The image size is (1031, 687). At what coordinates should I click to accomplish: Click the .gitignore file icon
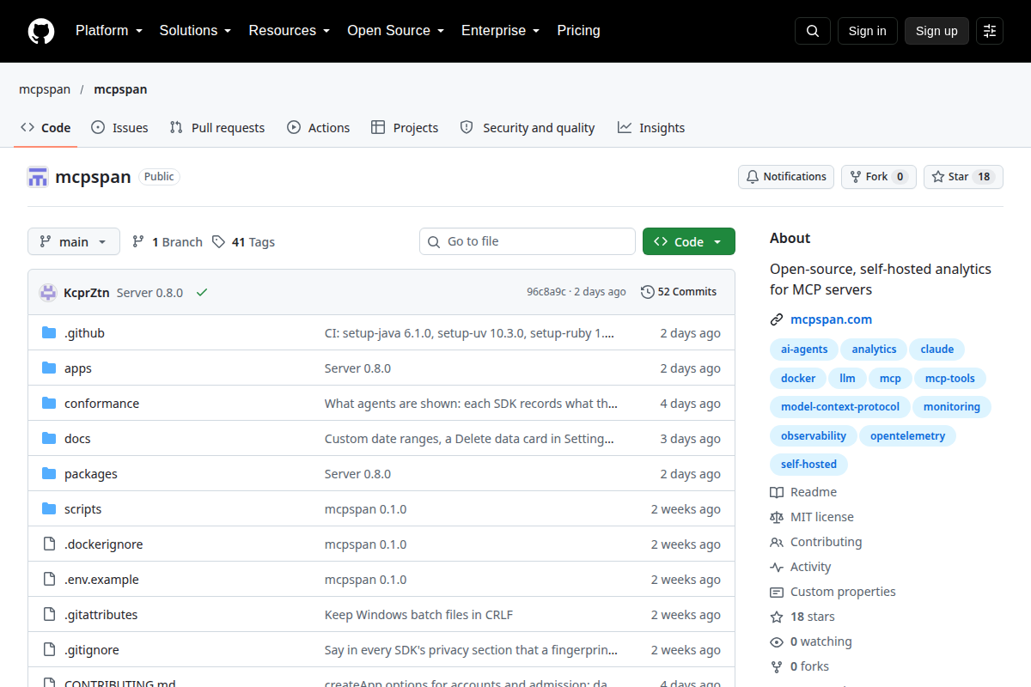tap(49, 650)
